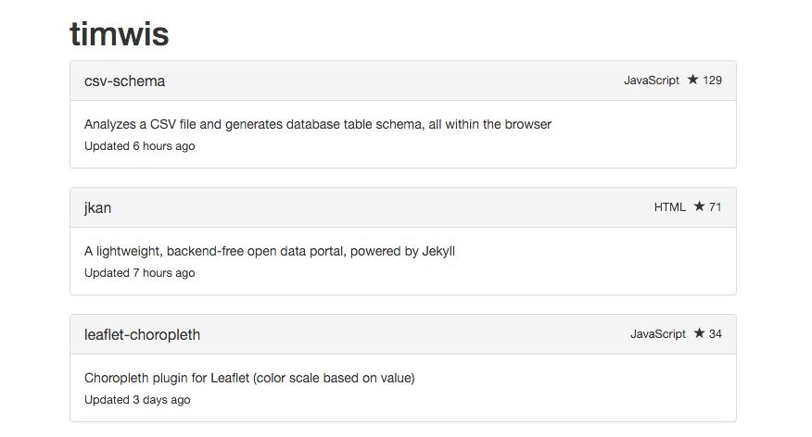Click the jkan open data portal description

(270, 251)
